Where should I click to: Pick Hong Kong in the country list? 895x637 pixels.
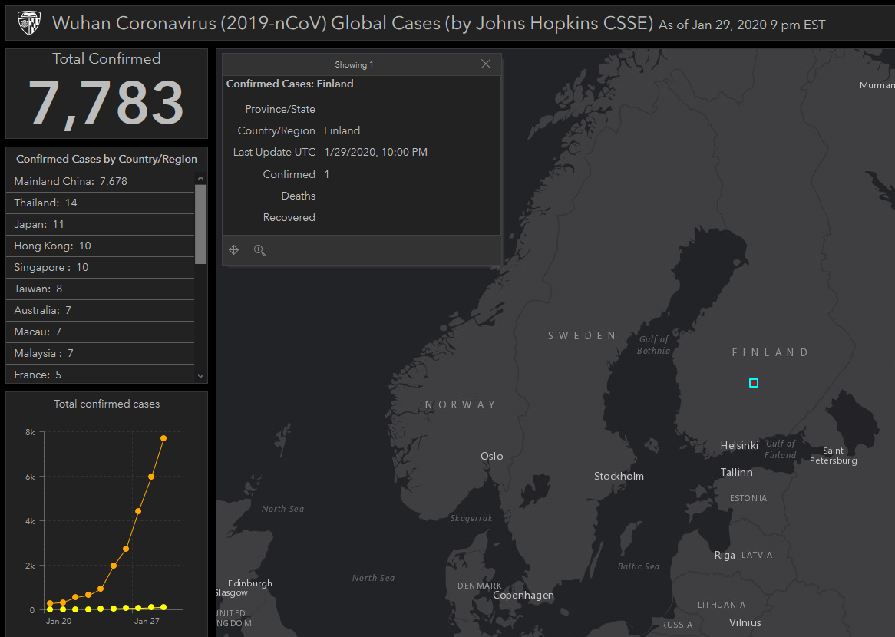tap(52, 246)
